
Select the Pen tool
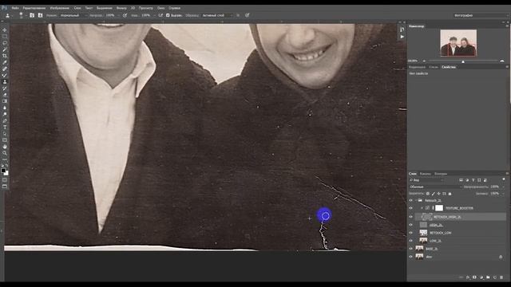click(5, 120)
